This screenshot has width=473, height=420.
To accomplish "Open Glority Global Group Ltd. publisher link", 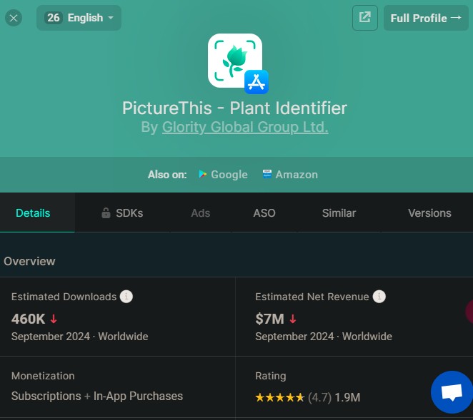I will click(245, 128).
